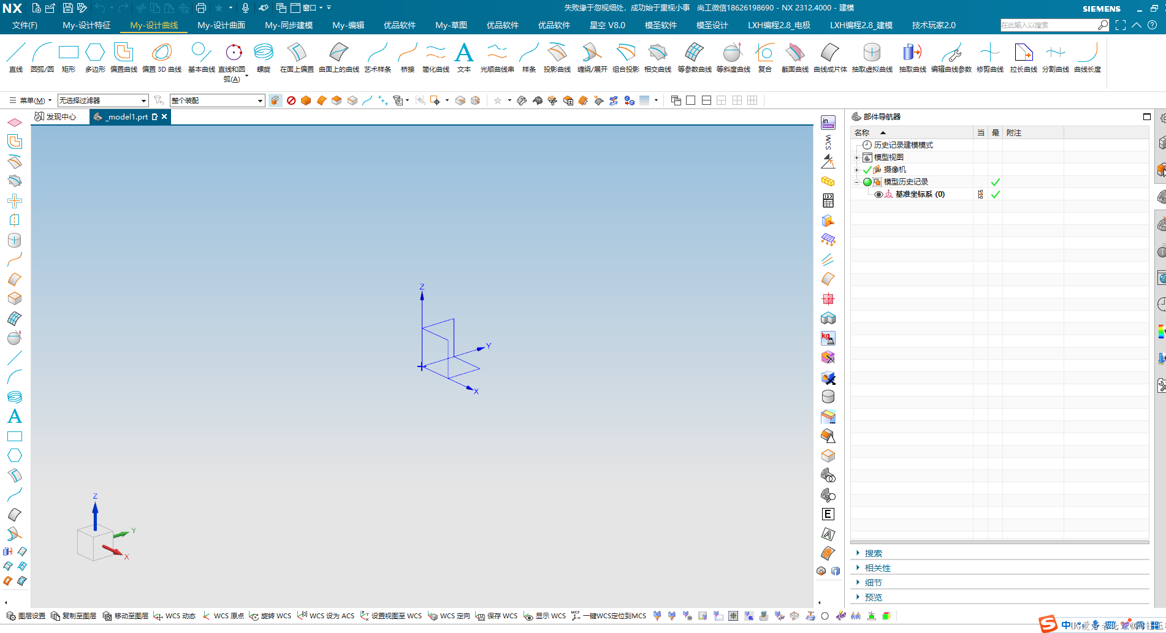Toggle green check on 摄像机 node
This screenshot has height=633, width=1166.
pyautogui.click(x=867, y=170)
